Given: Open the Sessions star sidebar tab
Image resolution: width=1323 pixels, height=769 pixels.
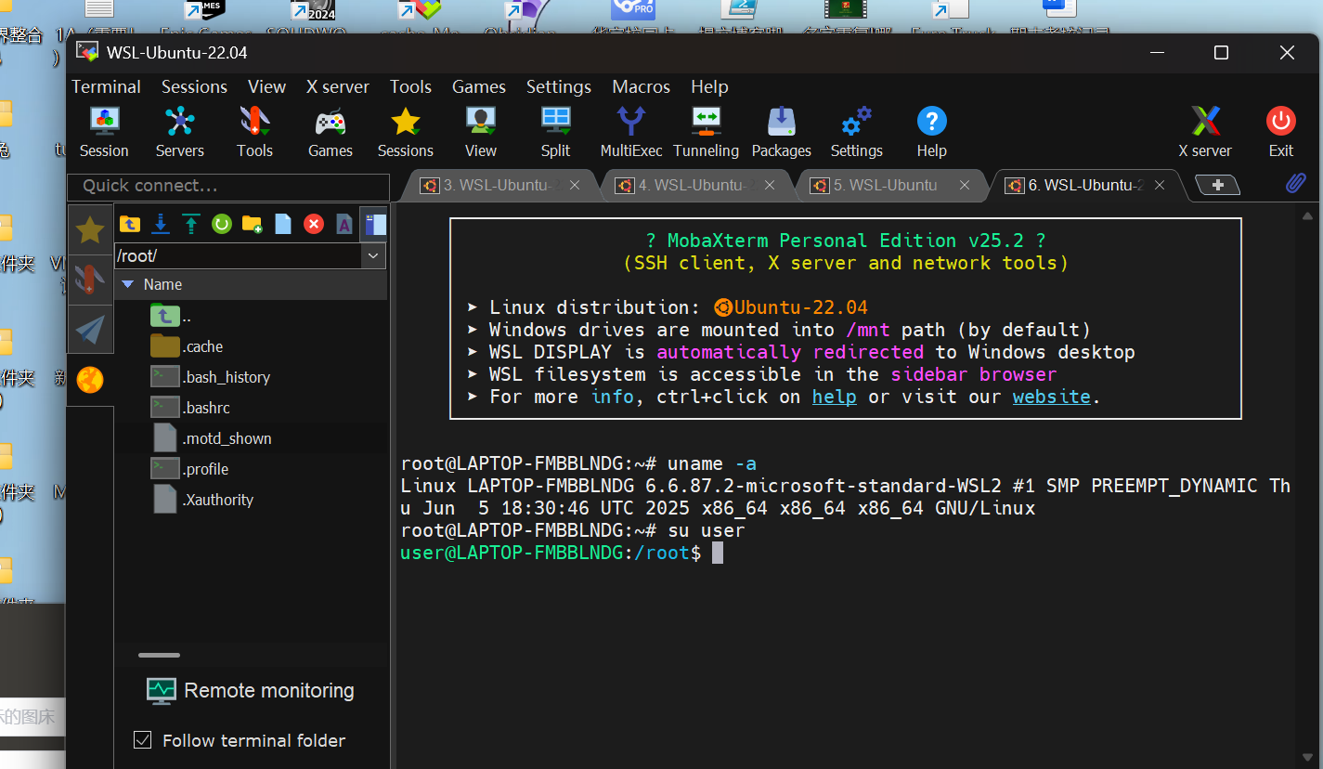Looking at the screenshot, I should click(x=90, y=229).
